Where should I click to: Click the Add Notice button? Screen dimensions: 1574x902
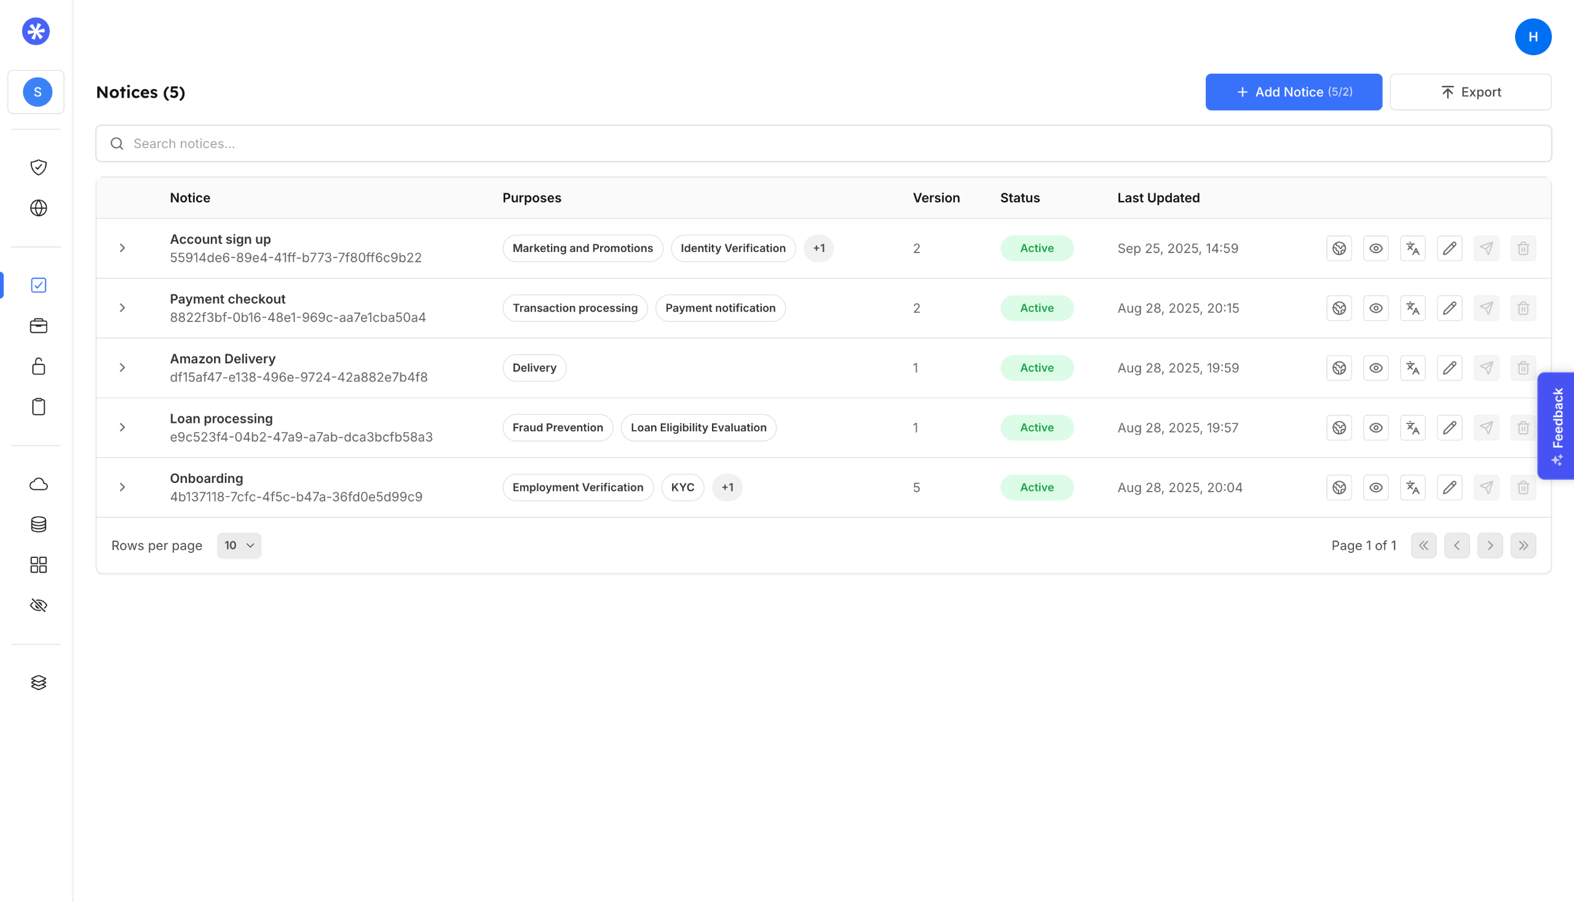(1293, 92)
